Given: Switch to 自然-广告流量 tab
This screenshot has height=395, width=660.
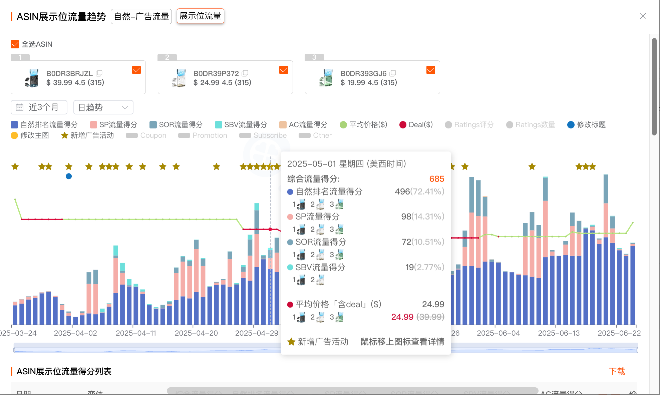Looking at the screenshot, I should coord(141,16).
